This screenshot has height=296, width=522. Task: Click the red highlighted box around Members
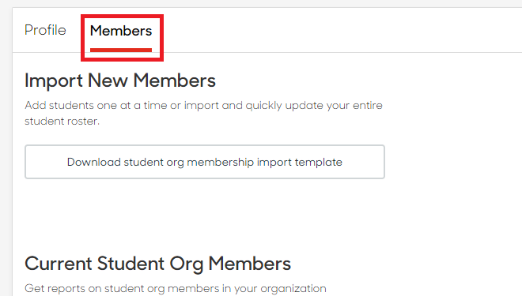pos(122,38)
